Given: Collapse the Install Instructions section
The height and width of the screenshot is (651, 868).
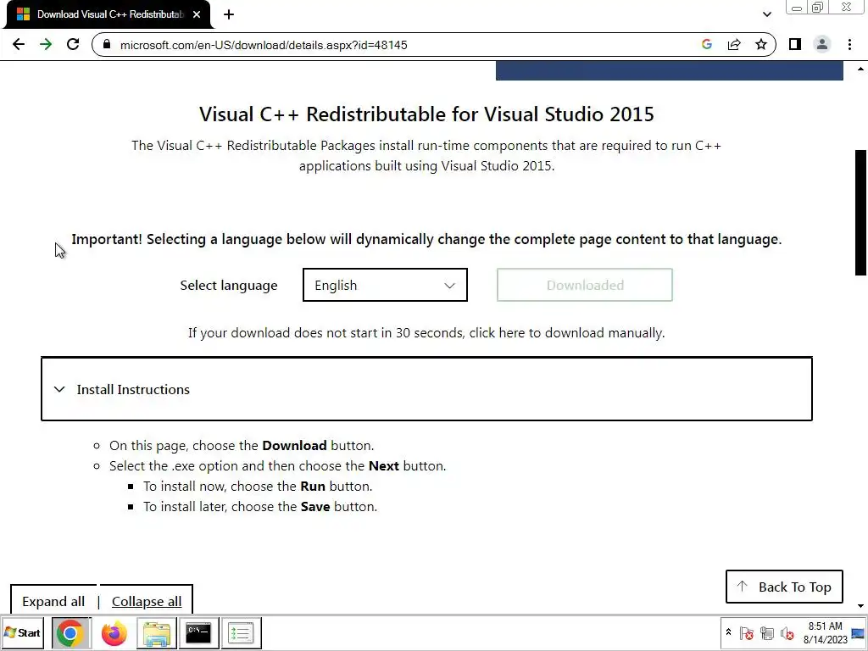Looking at the screenshot, I should coord(426,389).
